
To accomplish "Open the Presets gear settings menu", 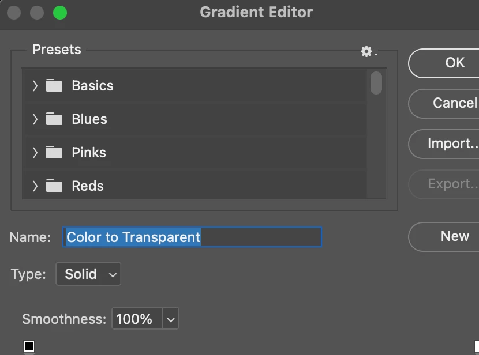I will pyautogui.click(x=368, y=52).
